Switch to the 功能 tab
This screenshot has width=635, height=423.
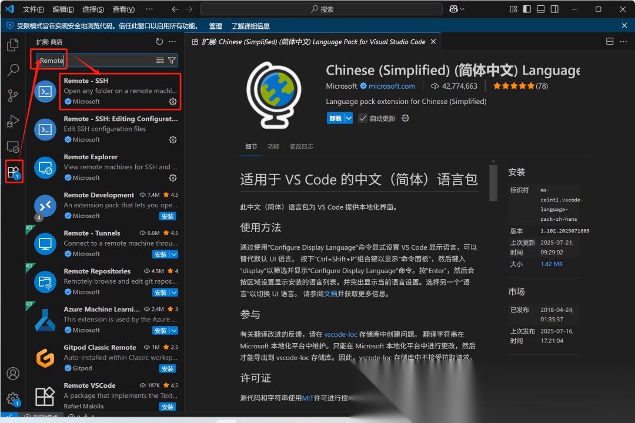273,146
